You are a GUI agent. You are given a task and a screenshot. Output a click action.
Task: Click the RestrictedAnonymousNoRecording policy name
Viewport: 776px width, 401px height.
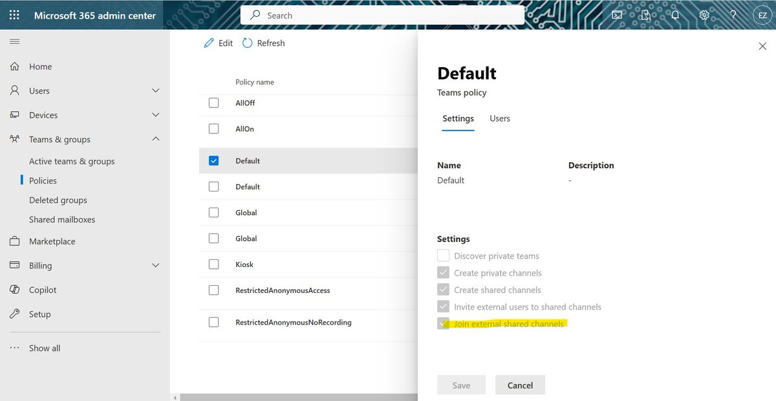294,322
